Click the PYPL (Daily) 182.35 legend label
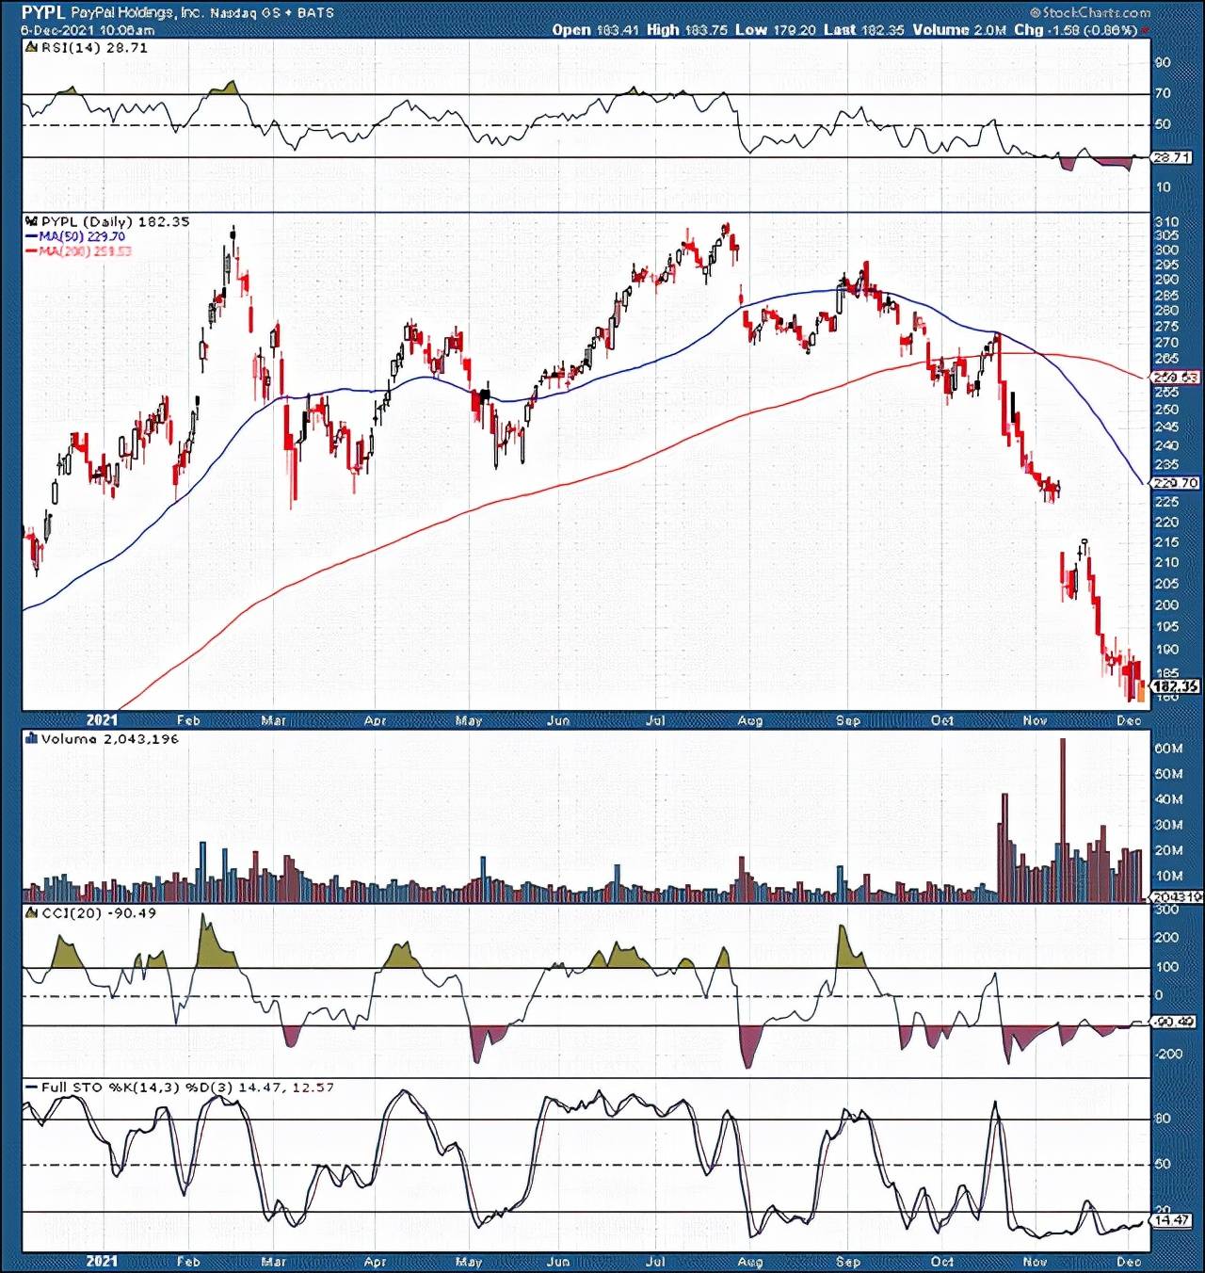Screen dimensions: 1205x1273 [115, 221]
